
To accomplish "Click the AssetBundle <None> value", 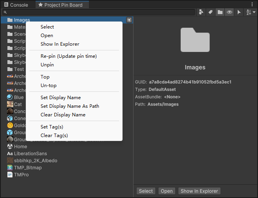I will coord(172,97).
